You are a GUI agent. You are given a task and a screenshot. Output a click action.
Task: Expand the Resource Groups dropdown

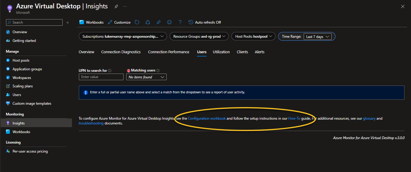click(199, 36)
